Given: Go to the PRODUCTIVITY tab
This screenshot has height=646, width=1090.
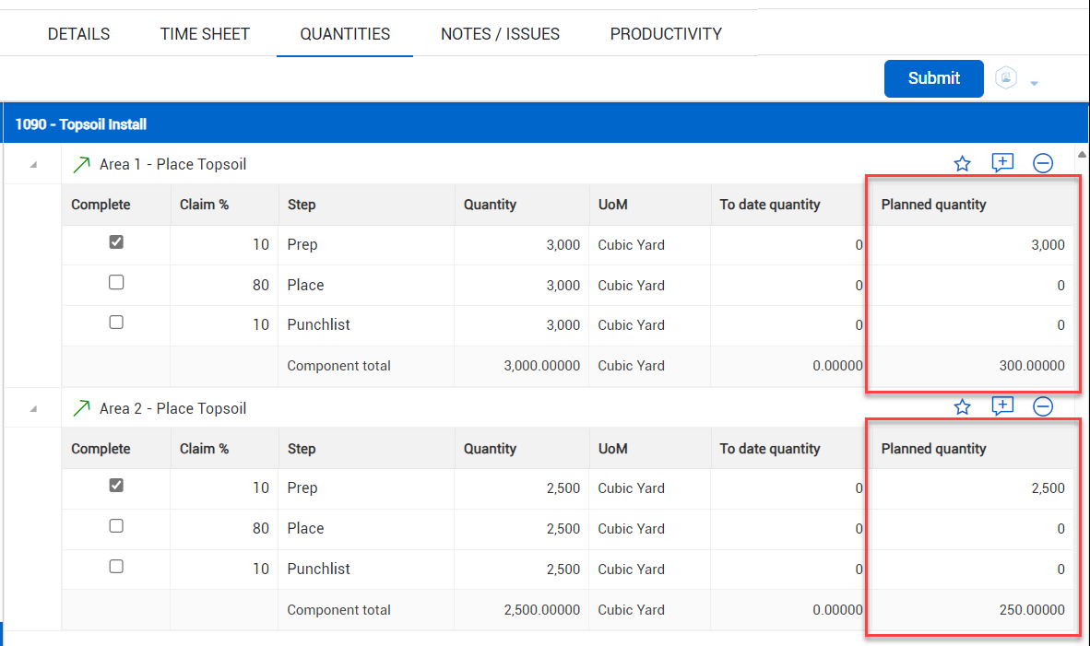Looking at the screenshot, I should coord(666,34).
